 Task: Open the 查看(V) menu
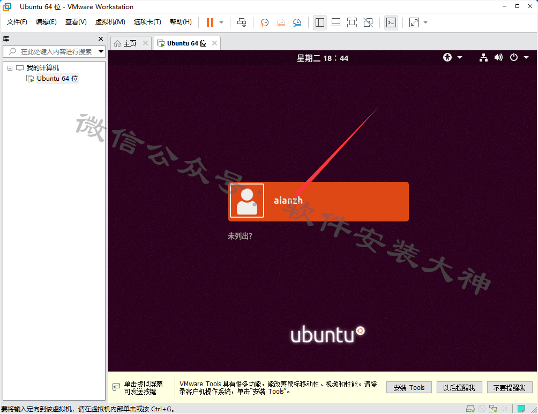pyautogui.click(x=76, y=22)
